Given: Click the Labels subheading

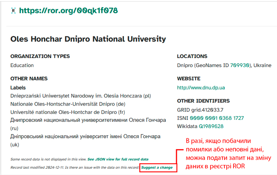Looking at the screenshot, I should [18, 87].
